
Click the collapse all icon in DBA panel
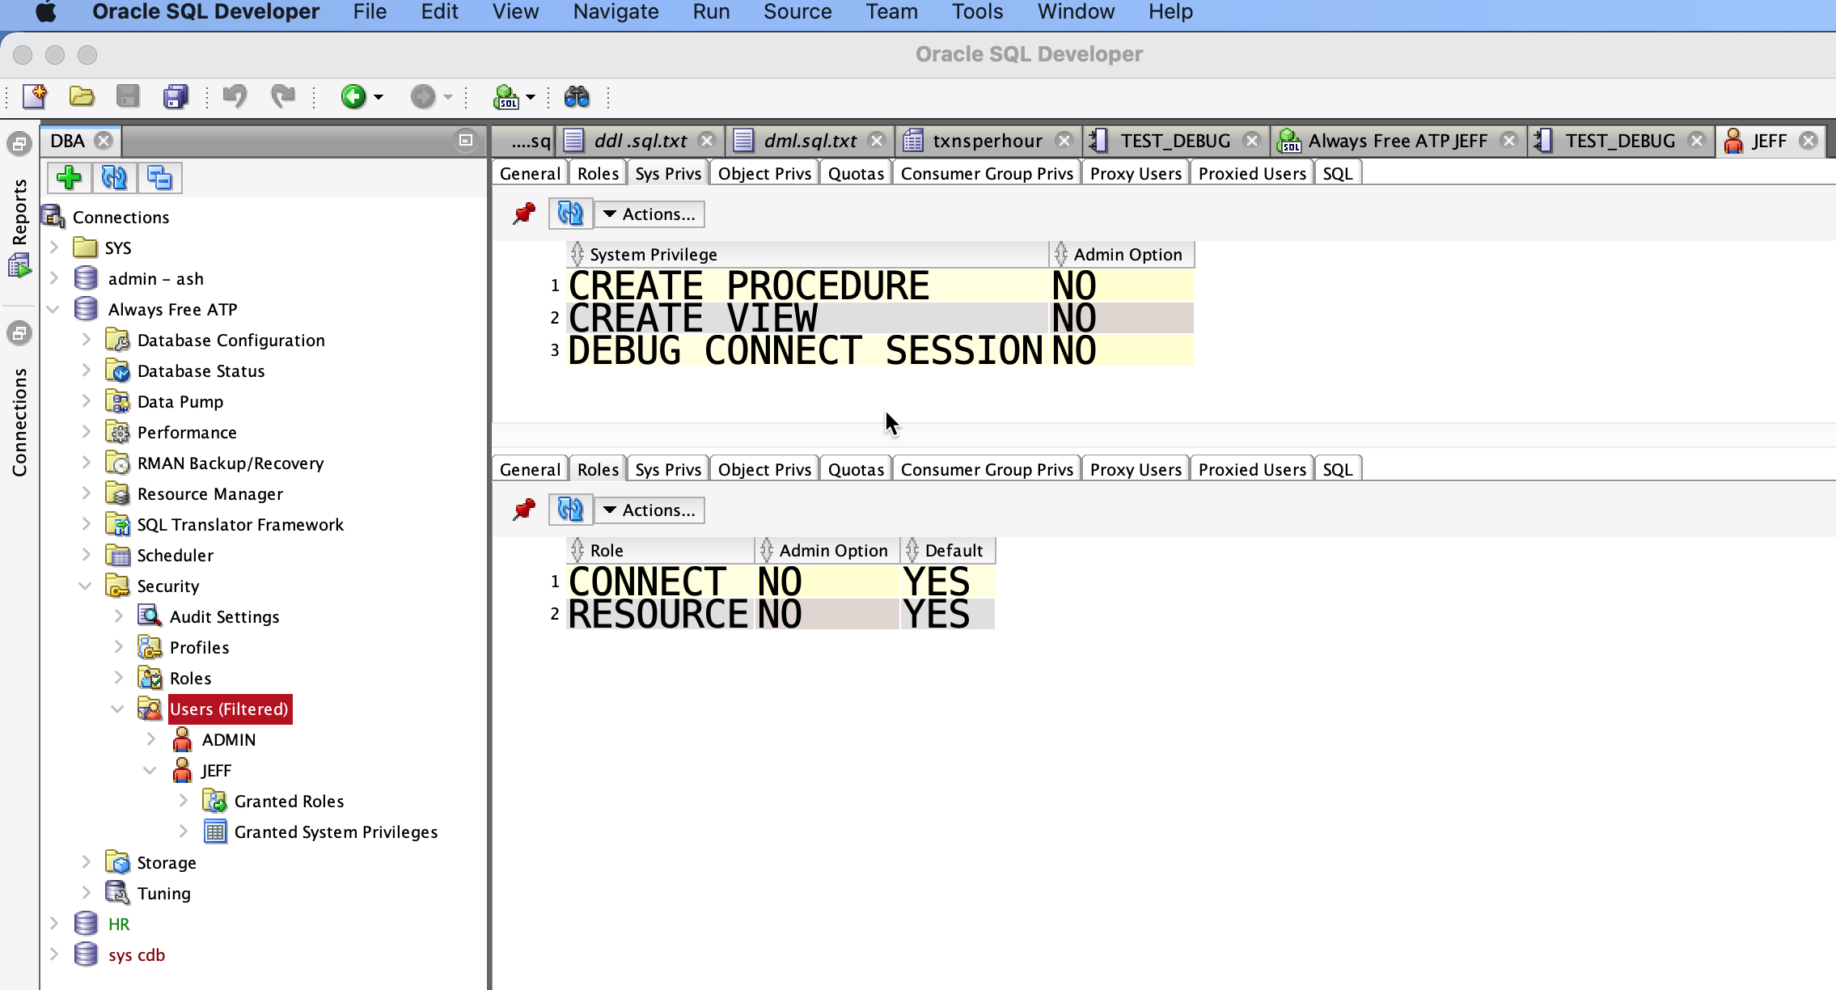point(159,178)
